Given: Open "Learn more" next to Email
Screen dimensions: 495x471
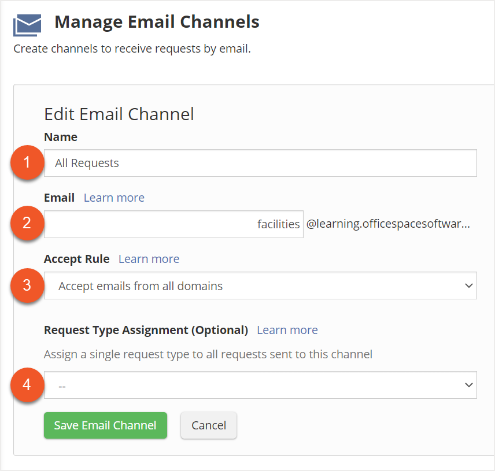Looking at the screenshot, I should [x=114, y=198].
